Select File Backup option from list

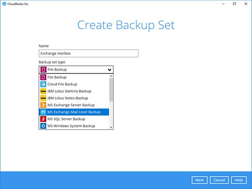pyautogui.click(x=74, y=77)
